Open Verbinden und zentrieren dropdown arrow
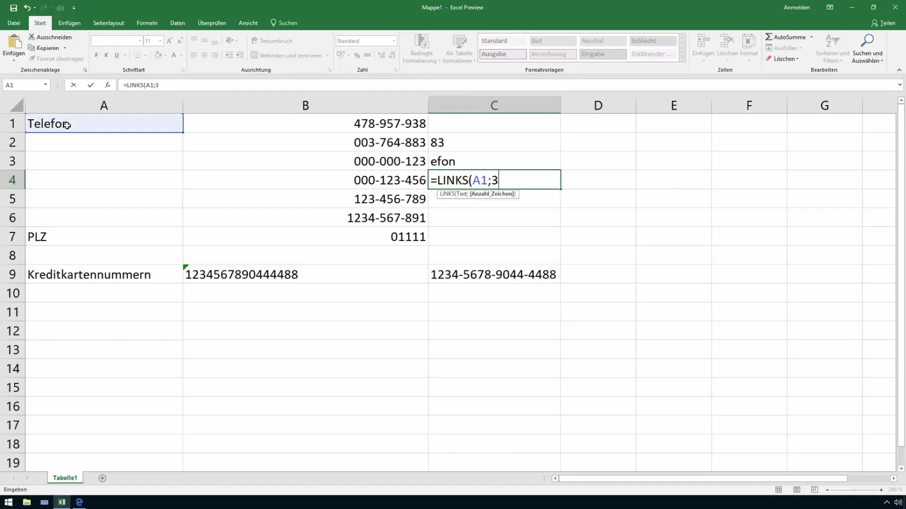This screenshot has width=906, height=509. [x=327, y=56]
